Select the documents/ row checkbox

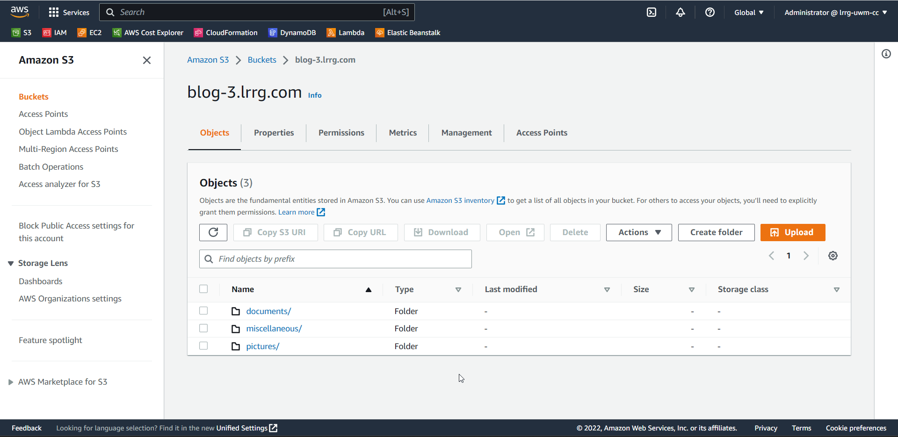(x=203, y=310)
